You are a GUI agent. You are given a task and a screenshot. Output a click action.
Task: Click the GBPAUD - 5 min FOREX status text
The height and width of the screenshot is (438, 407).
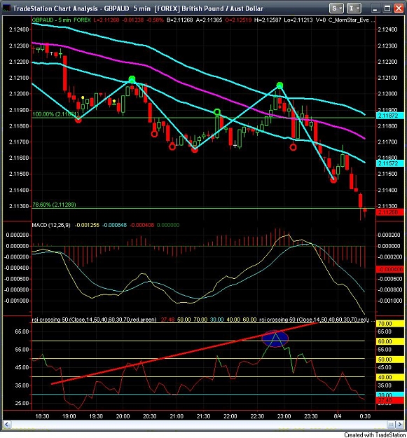(x=62, y=20)
